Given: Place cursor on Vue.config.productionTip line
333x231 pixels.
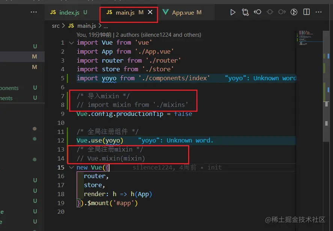Looking at the screenshot, I should 134,114.
